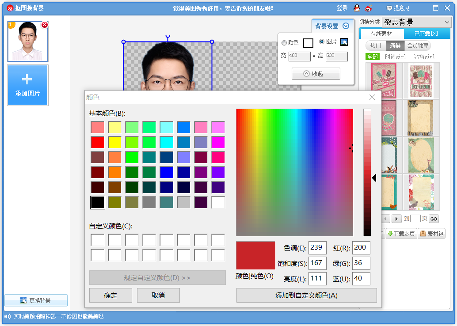Pick the yellow basic color swatch
This screenshot has height=326, width=457.
click(x=114, y=143)
